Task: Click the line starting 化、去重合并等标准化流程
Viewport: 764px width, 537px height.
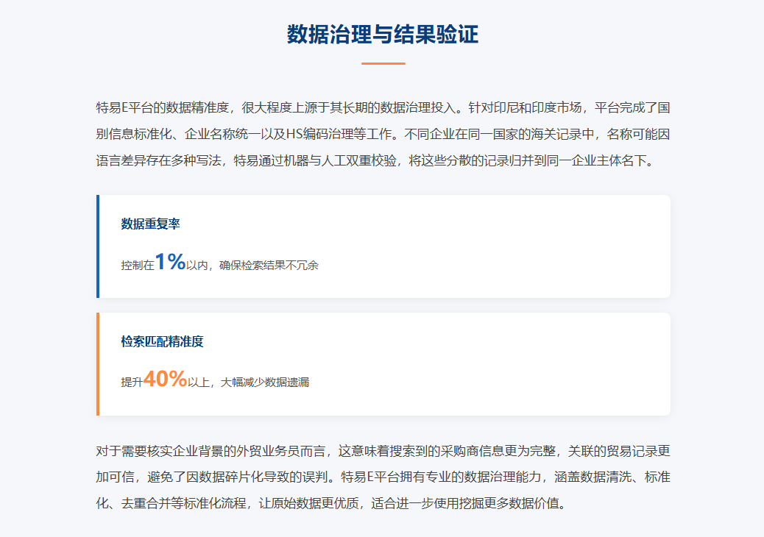Action: coord(332,503)
